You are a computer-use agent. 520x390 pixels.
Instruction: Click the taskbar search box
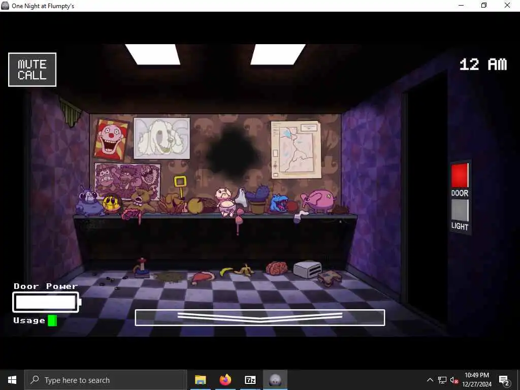(106, 380)
